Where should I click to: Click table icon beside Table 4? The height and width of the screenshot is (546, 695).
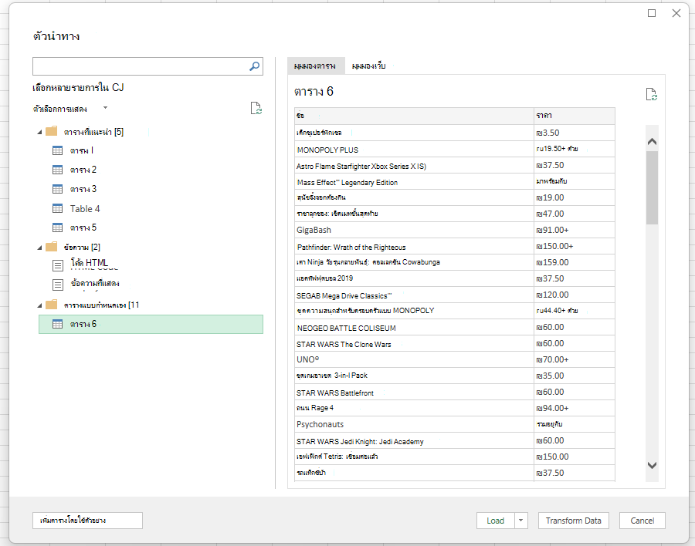[x=58, y=208]
